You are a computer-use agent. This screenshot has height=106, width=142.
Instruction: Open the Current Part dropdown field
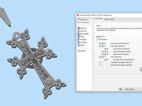123,19
